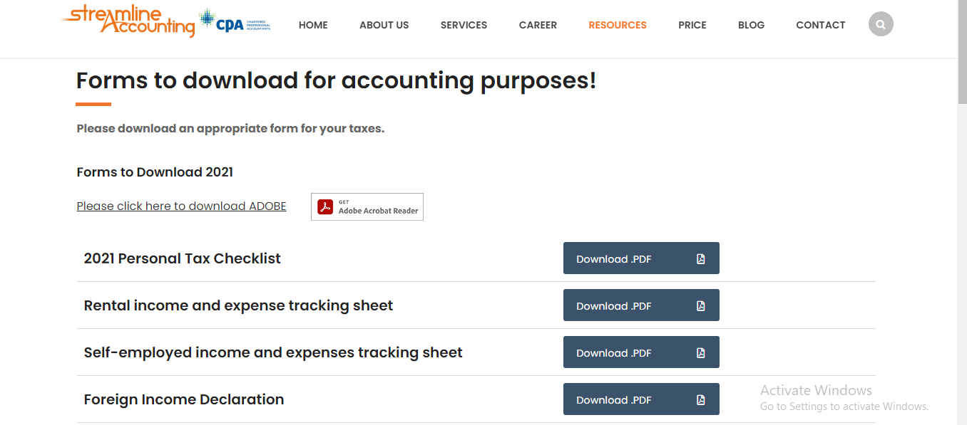Open the Contact page
The width and height of the screenshot is (967, 425).
click(820, 25)
